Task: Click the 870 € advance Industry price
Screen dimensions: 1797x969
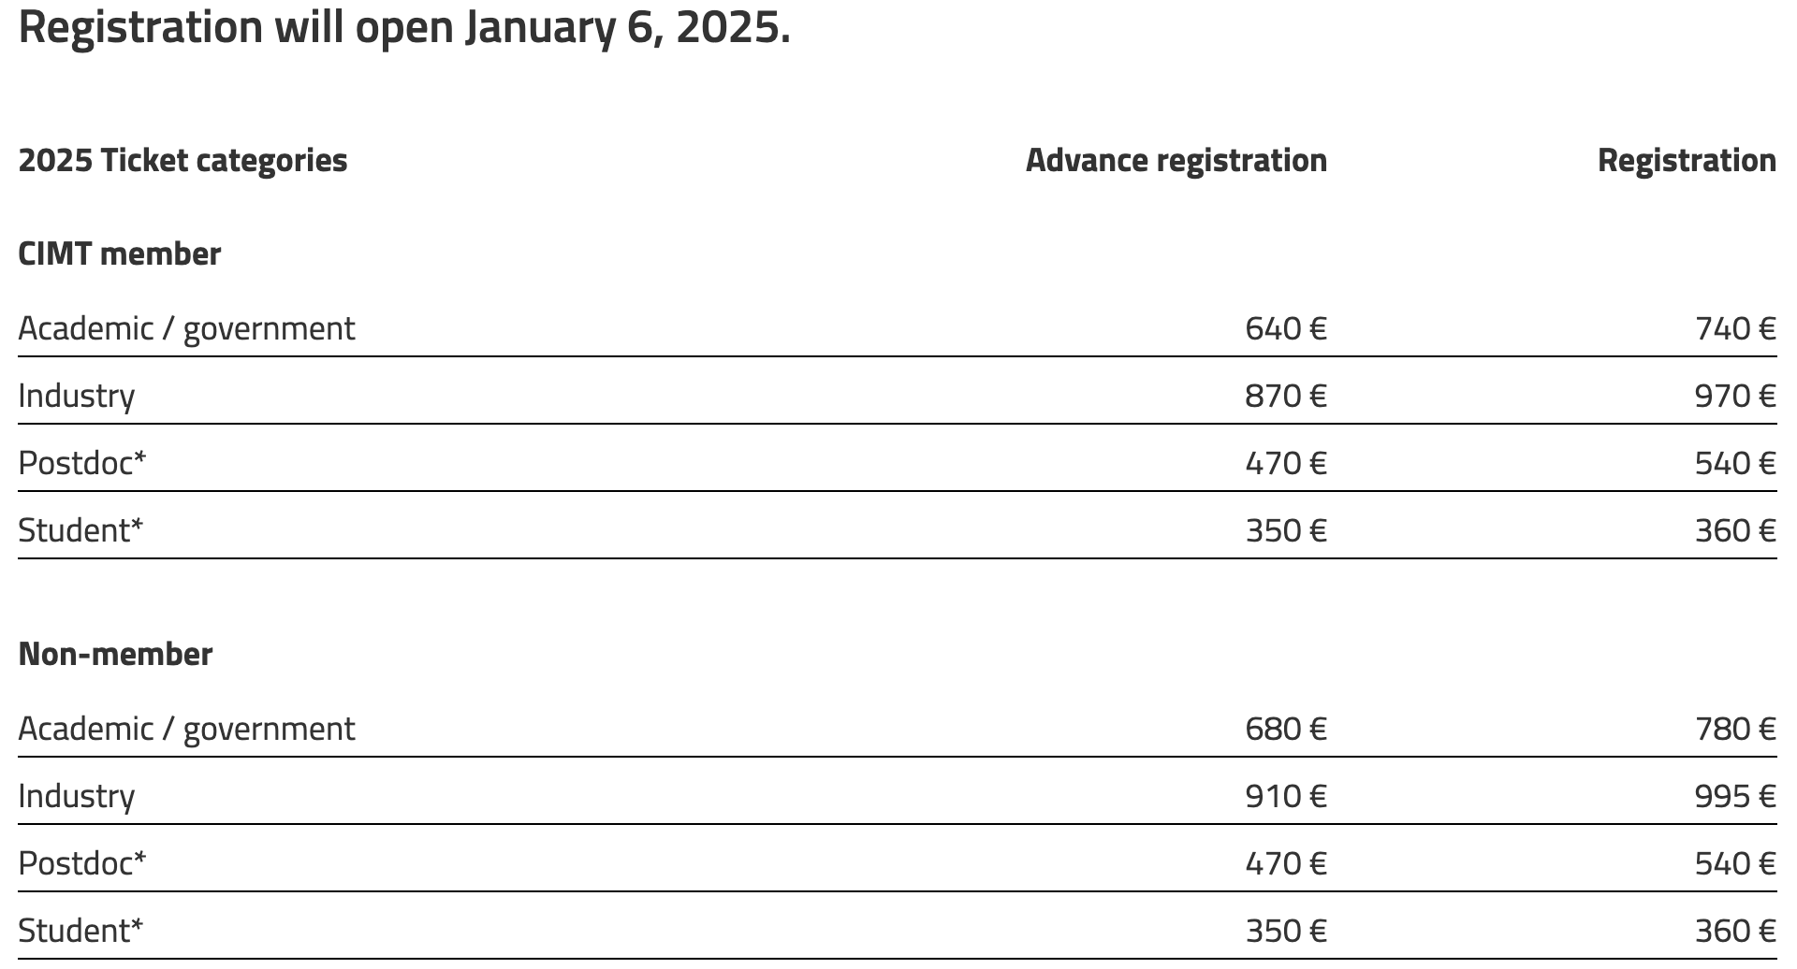Action: click(x=1286, y=396)
